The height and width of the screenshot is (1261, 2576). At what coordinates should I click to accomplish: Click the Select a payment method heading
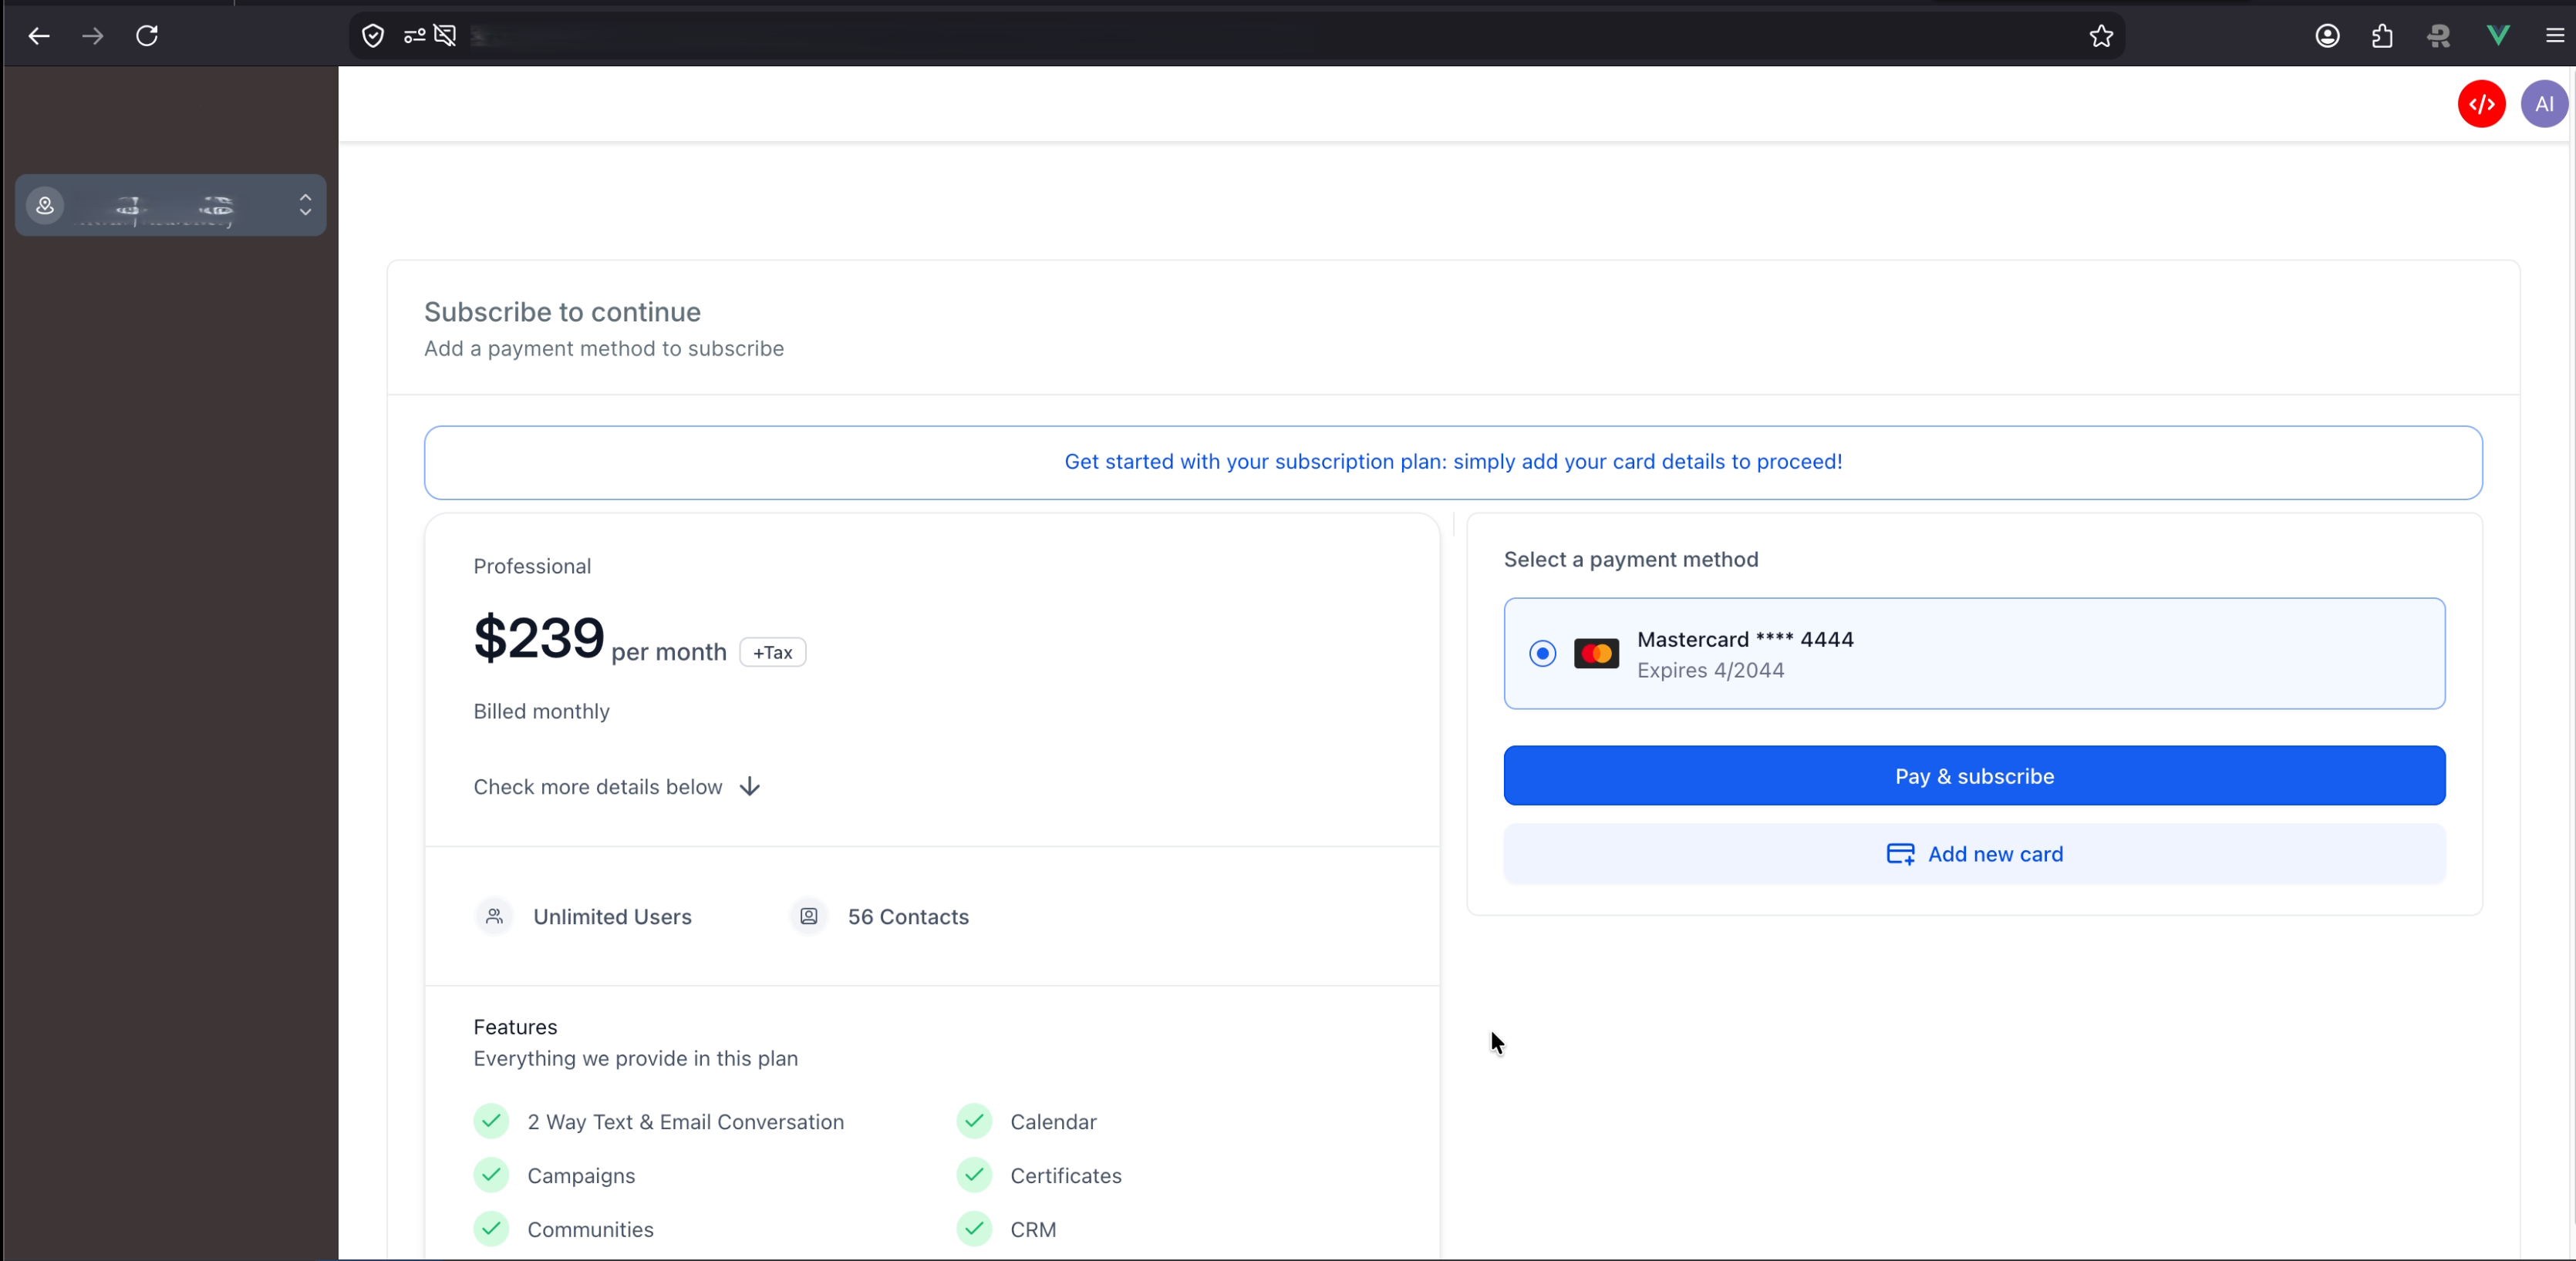point(1631,560)
